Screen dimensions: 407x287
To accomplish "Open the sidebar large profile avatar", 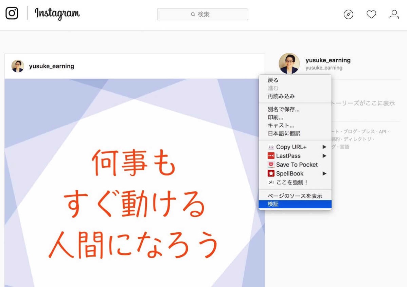I will tap(289, 63).
